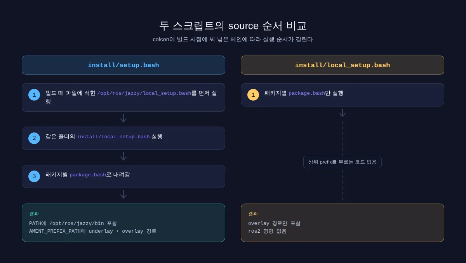Select the install/local_setup.bash header box

(x=343, y=65)
